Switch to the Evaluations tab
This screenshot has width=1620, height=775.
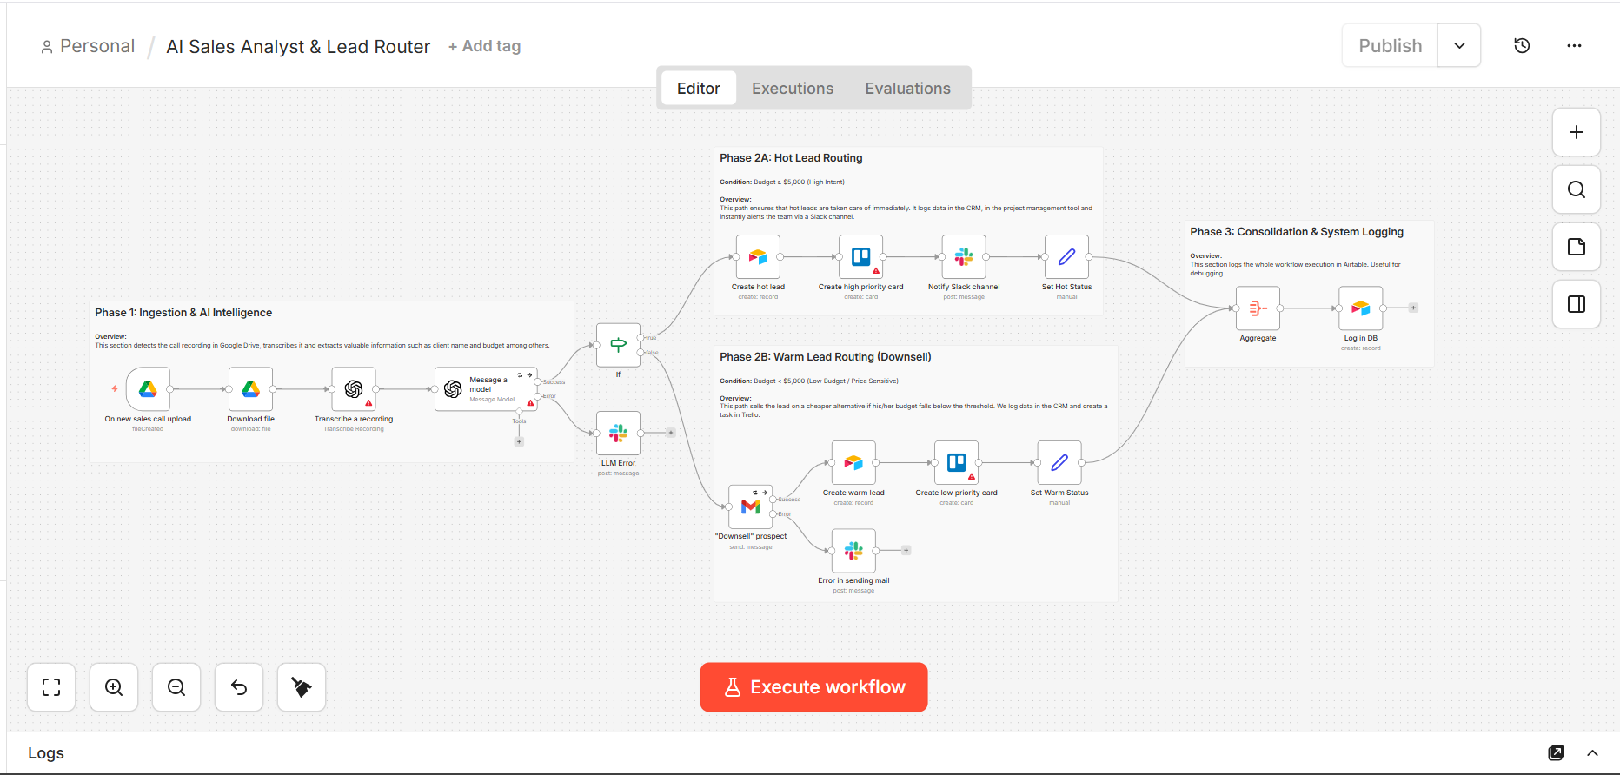coord(907,89)
